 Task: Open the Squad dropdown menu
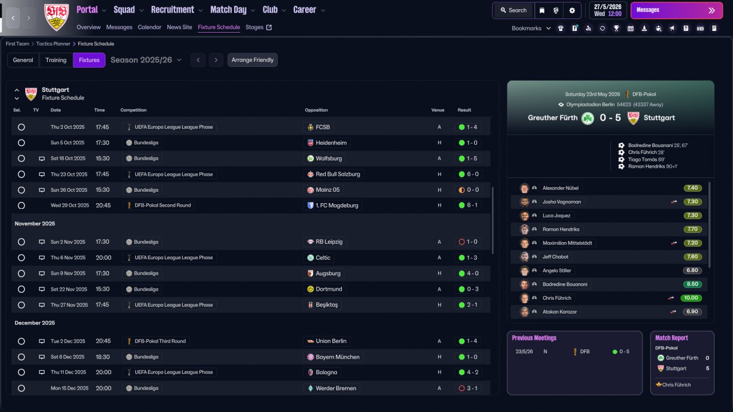(129, 10)
